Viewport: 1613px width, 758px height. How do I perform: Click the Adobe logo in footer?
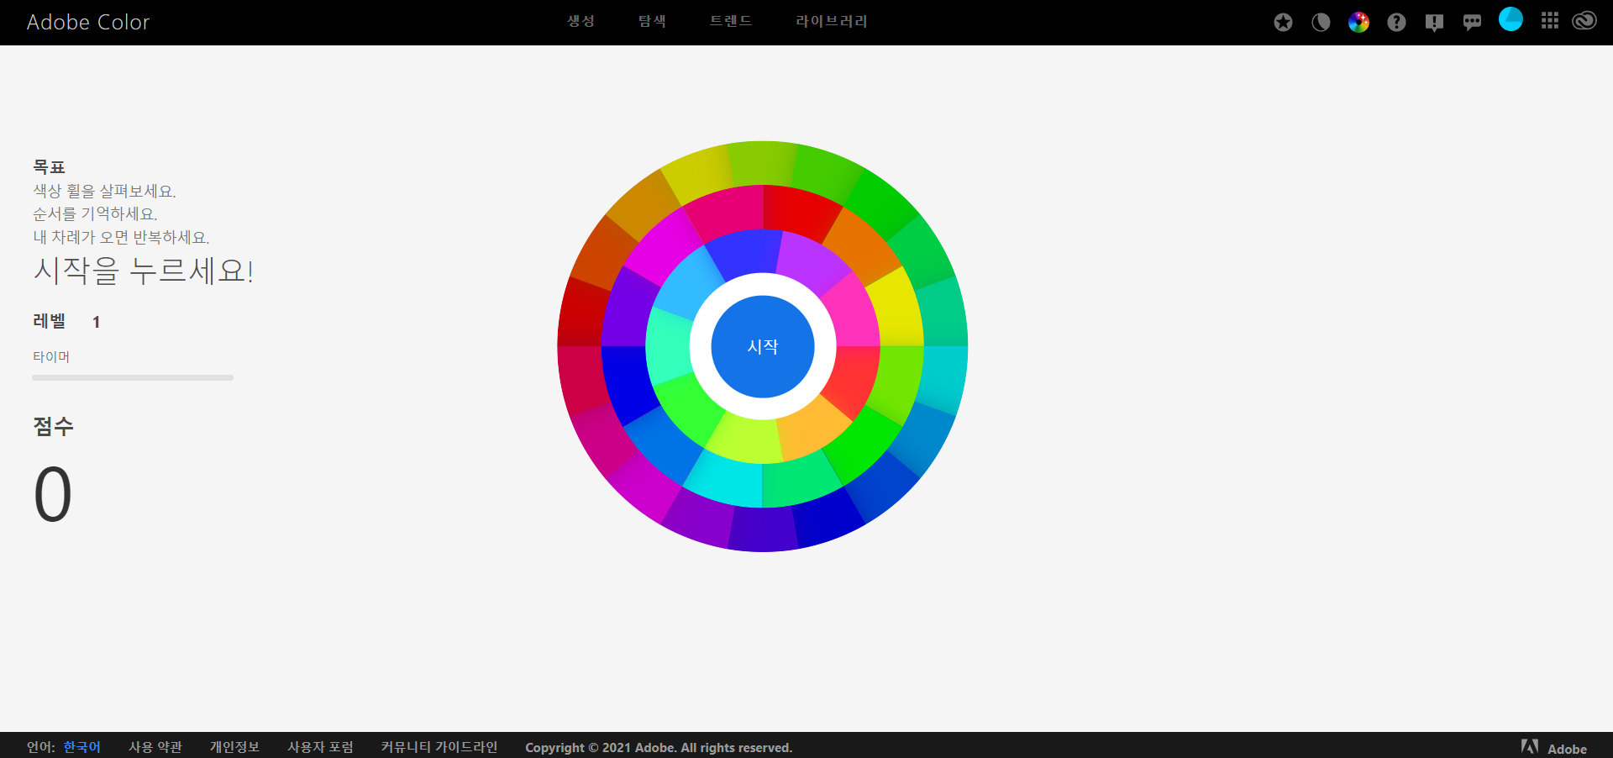(1553, 747)
